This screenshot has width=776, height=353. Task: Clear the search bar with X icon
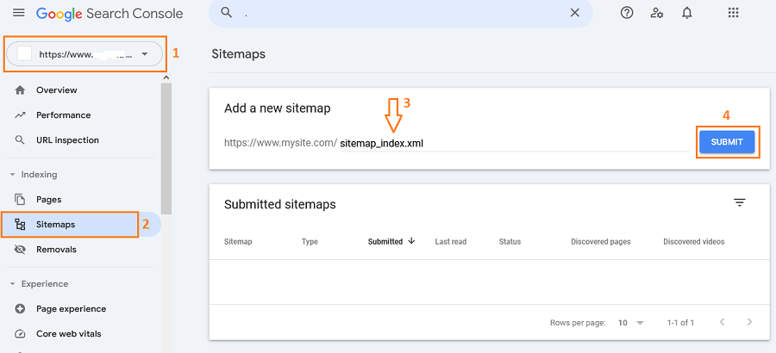[x=574, y=13]
